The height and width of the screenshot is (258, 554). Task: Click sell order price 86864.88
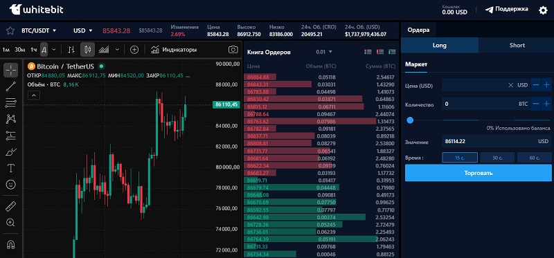click(x=258, y=77)
